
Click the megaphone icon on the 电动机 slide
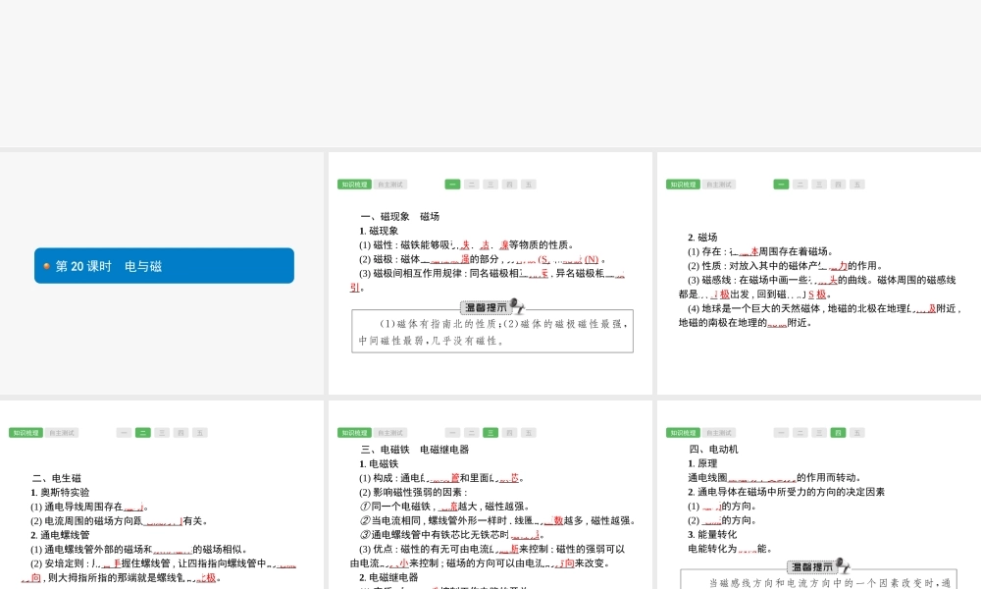pyautogui.click(x=844, y=564)
